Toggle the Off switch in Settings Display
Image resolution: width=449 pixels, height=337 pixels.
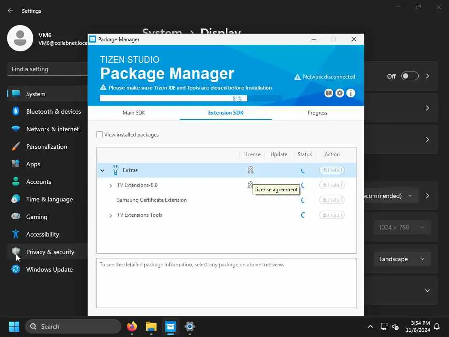coord(410,76)
